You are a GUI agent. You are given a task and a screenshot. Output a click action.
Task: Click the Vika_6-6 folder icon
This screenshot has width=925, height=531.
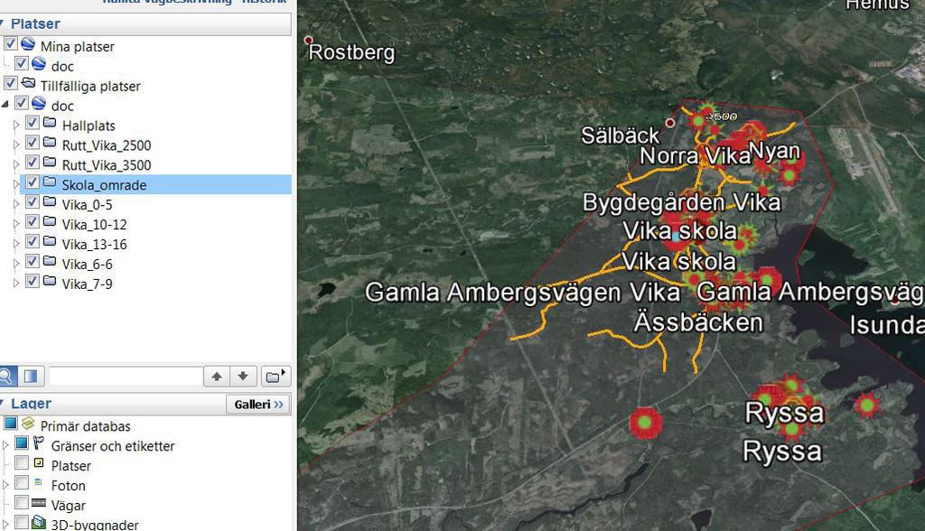(x=50, y=261)
